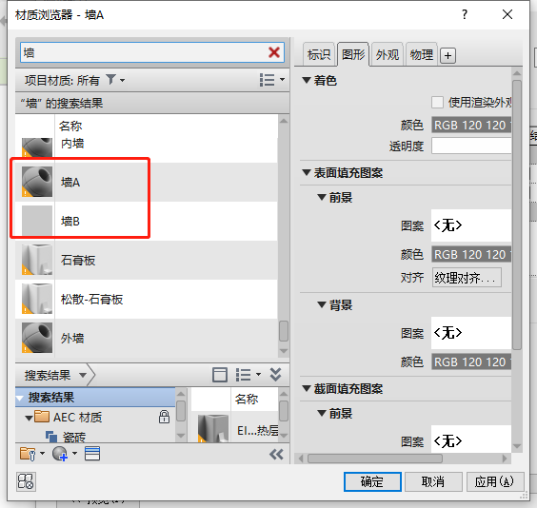
Task: Collapse the library panel with double chevron
Action: pos(275,375)
